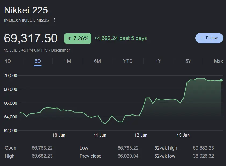Viewport: 226px width, 166px height.
Task: Click the High value 69,682.23 in the left column
Action: [42, 156]
